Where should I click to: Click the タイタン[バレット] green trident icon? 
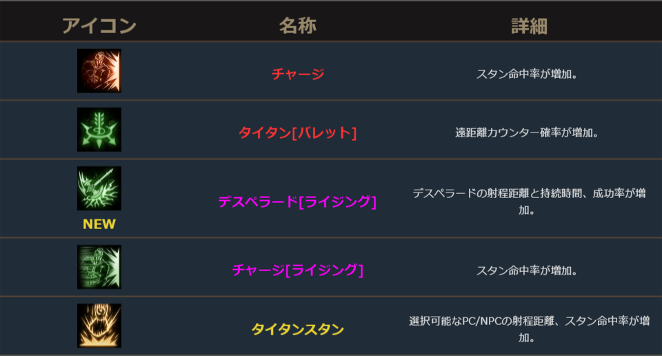click(99, 130)
